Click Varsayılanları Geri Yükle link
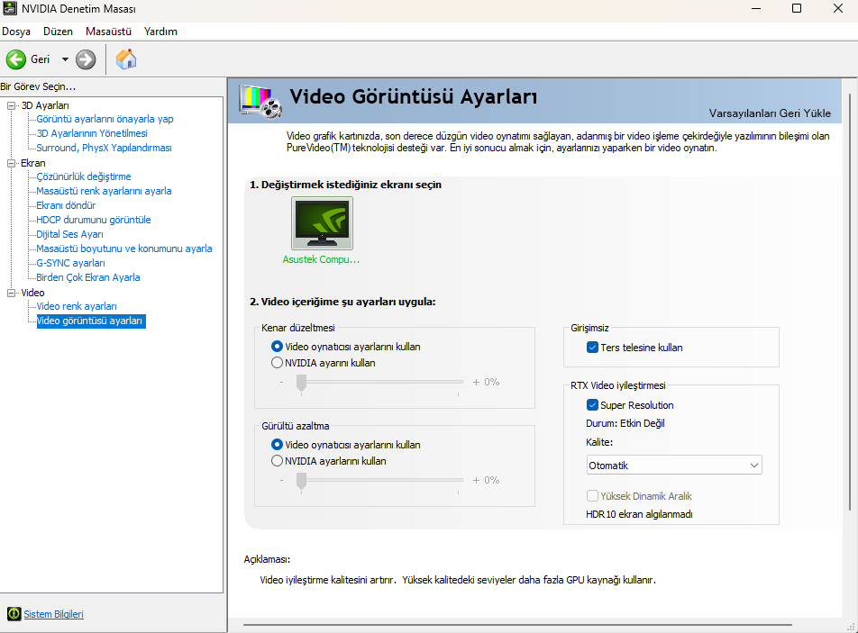This screenshot has width=858, height=633. [x=770, y=113]
